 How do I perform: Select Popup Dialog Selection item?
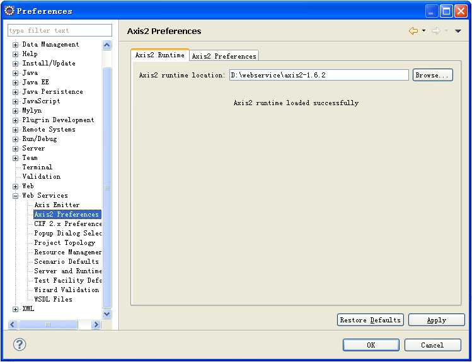pyautogui.click(x=67, y=233)
